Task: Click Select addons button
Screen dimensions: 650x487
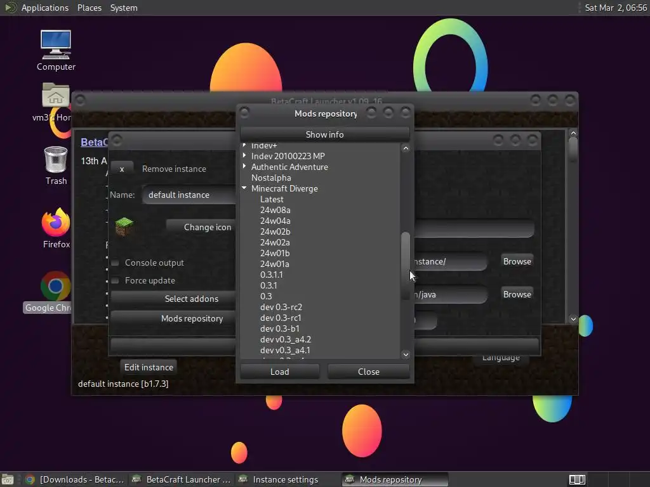Action: [173, 299]
